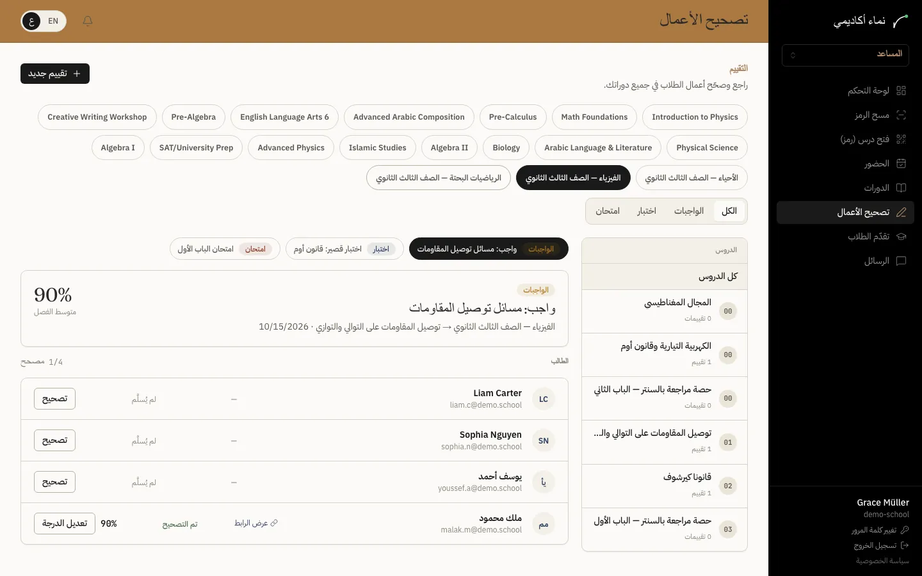Click avatar of ملك محمود
Screen dimensions: 922x576
(x=544, y=524)
